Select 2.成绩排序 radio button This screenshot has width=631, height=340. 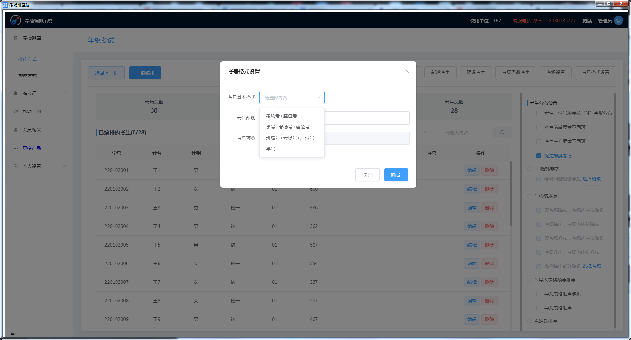coord(530,196)
